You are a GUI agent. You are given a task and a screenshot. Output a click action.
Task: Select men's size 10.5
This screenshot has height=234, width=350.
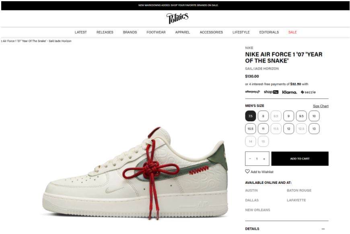pyautogui.click(x=251, y=129)
